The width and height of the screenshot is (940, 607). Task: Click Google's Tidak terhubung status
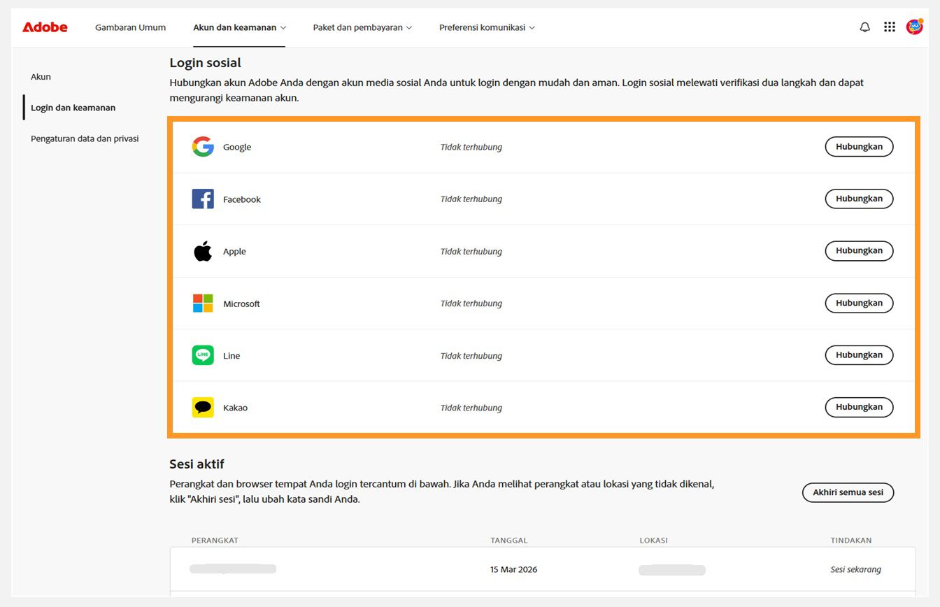(x=471, y=147)
